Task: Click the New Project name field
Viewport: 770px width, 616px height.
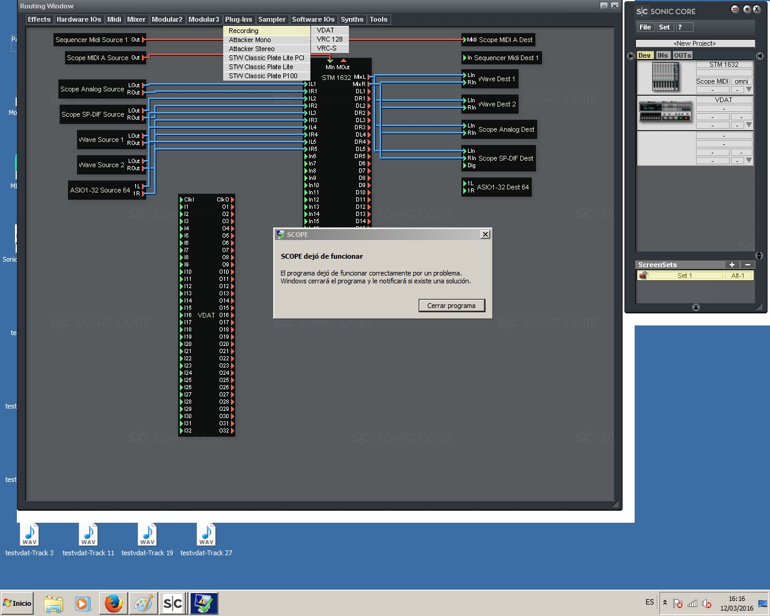Action: (x=695, y=43)
